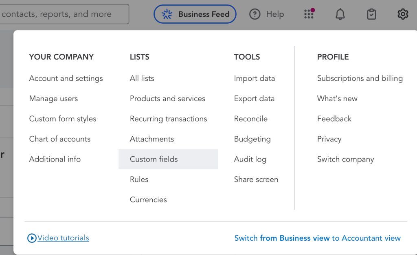This screenshot has height=255, width=417.
Task: Choose Products and services
Action: point(167,99)
